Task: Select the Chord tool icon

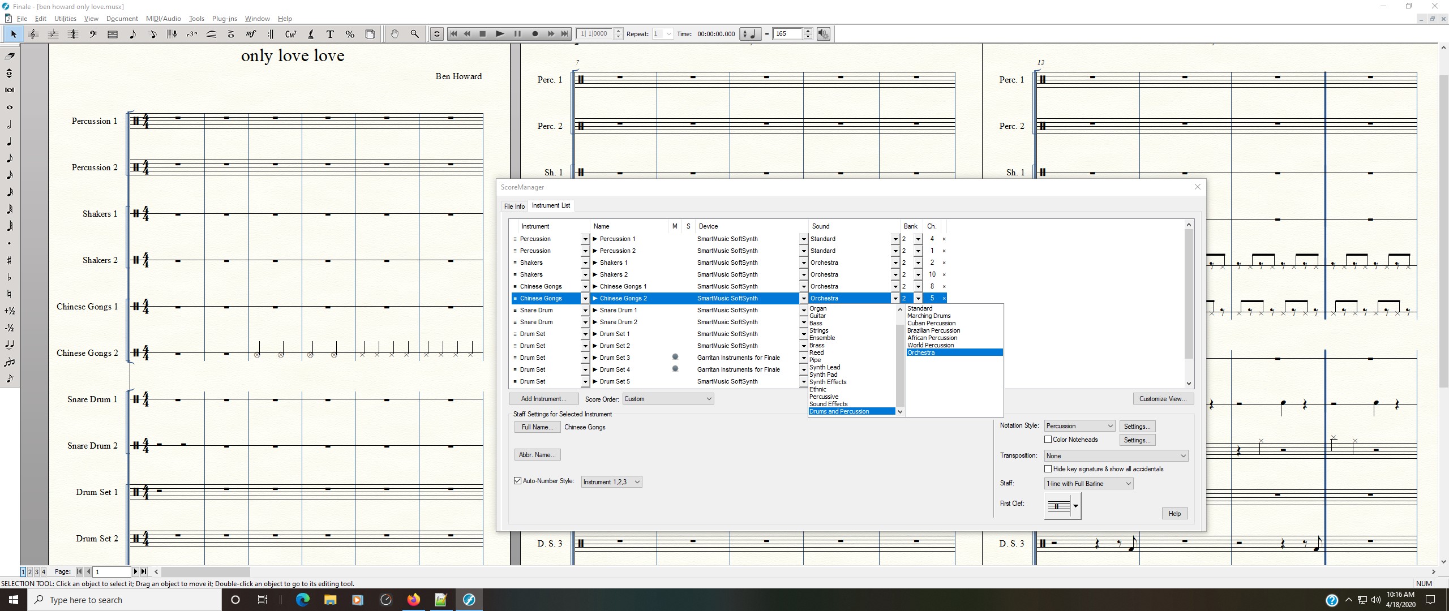Action: (290, 34)
